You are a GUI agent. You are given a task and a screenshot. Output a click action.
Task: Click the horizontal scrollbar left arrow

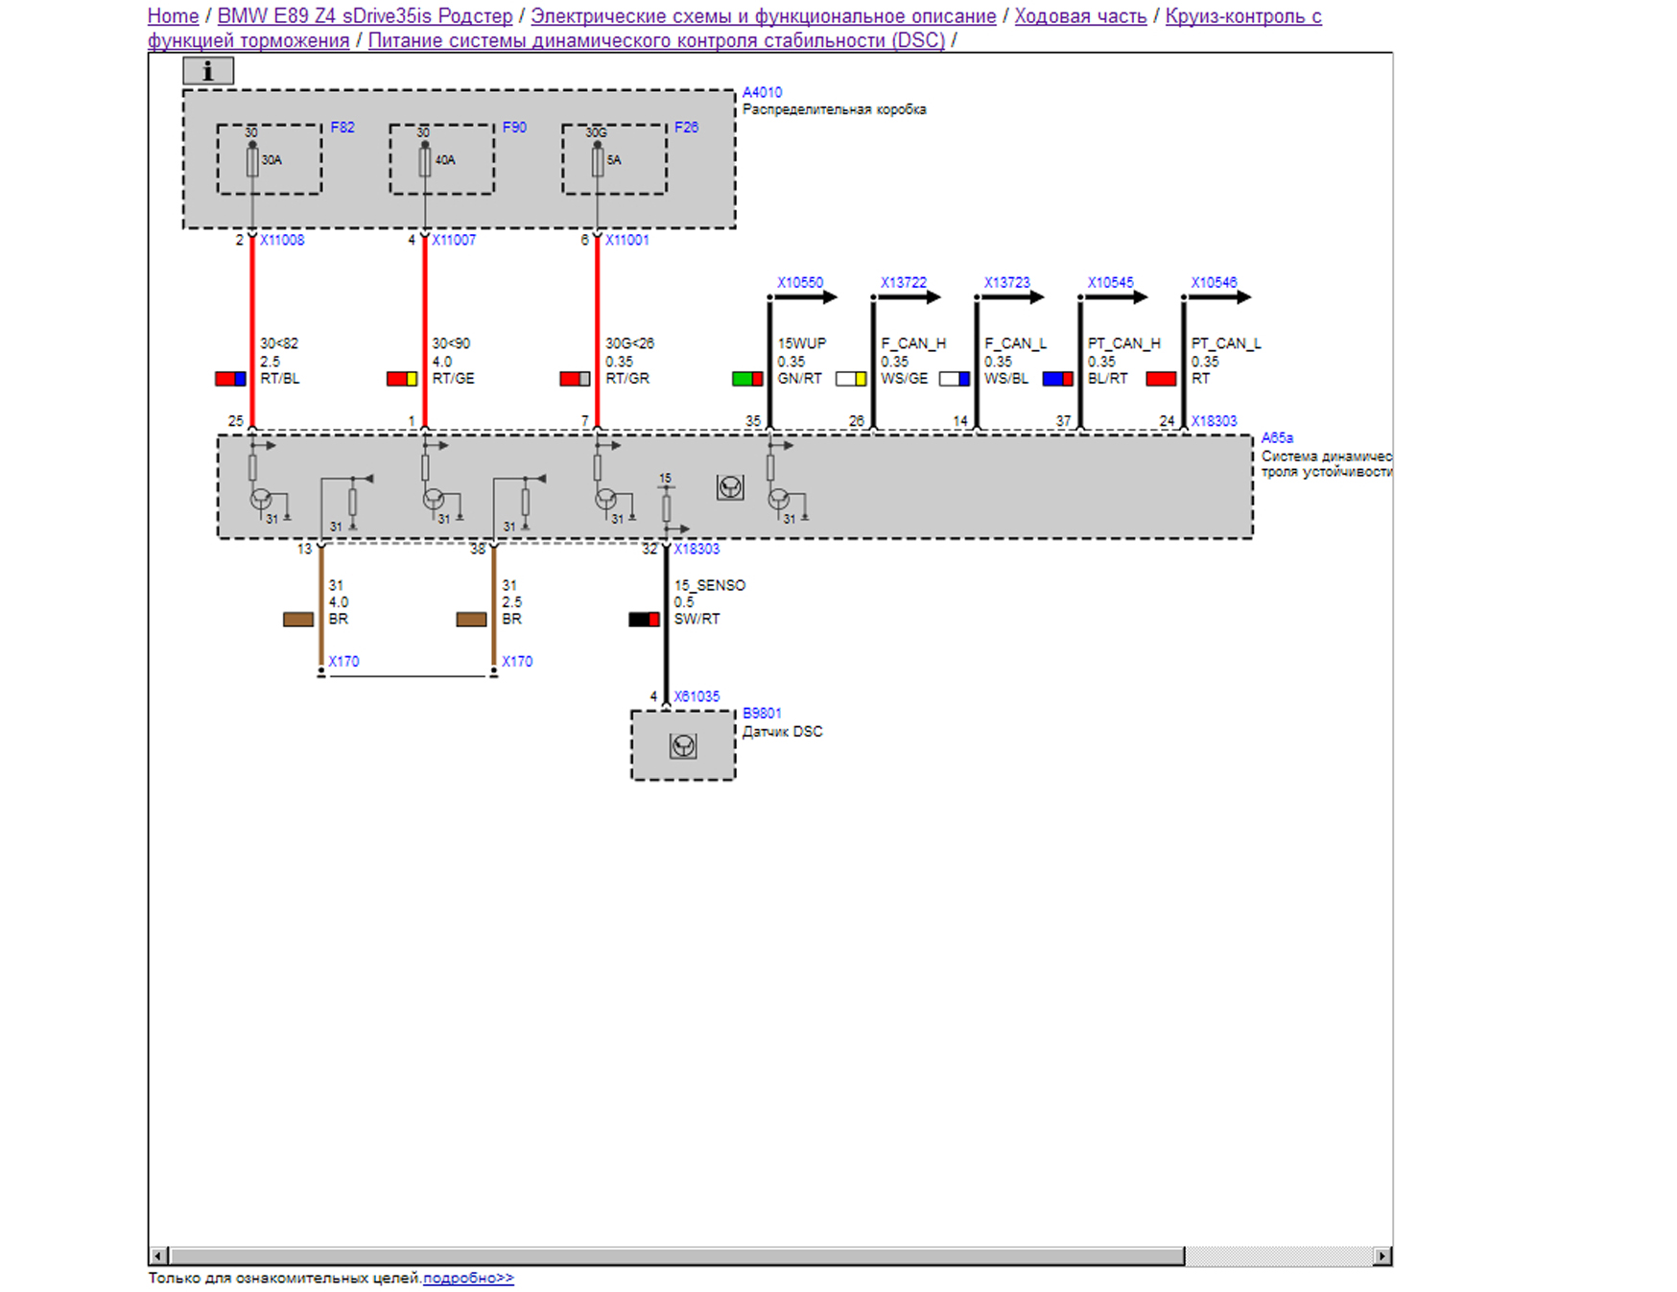159,1256
